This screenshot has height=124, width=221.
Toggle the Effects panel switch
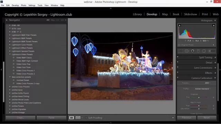coord(177,73)
